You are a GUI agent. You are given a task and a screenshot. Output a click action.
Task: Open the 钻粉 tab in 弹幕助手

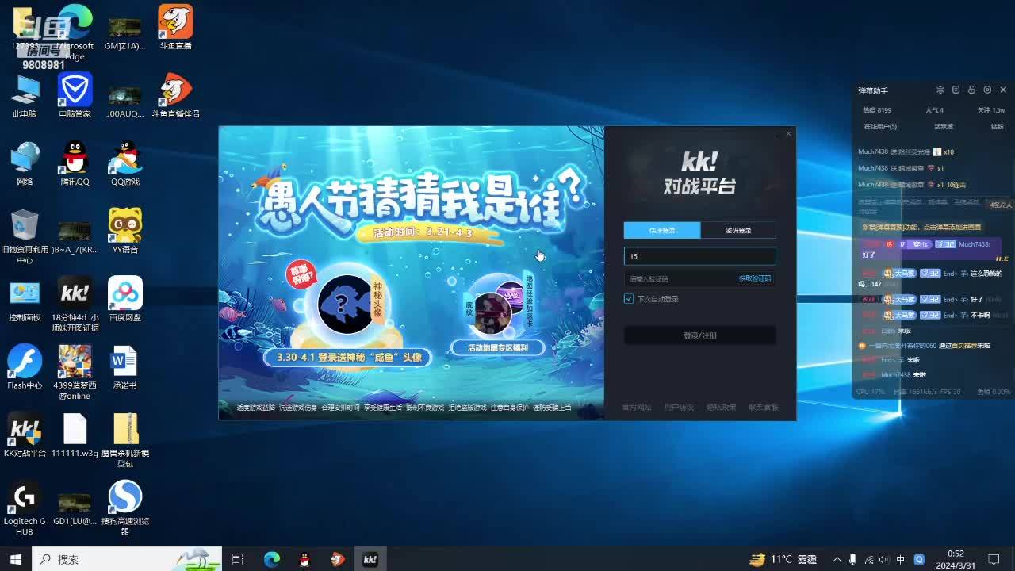[x=997, y=127]
